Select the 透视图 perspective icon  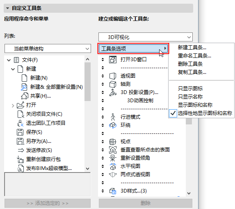[113, 76]
